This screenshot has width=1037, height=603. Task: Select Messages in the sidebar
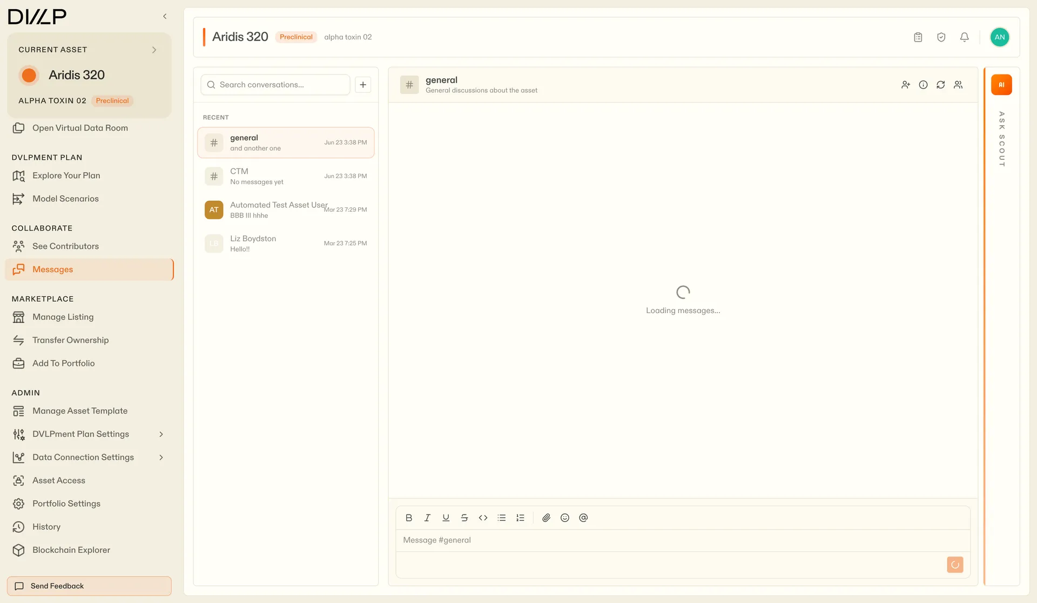point(89,269)
